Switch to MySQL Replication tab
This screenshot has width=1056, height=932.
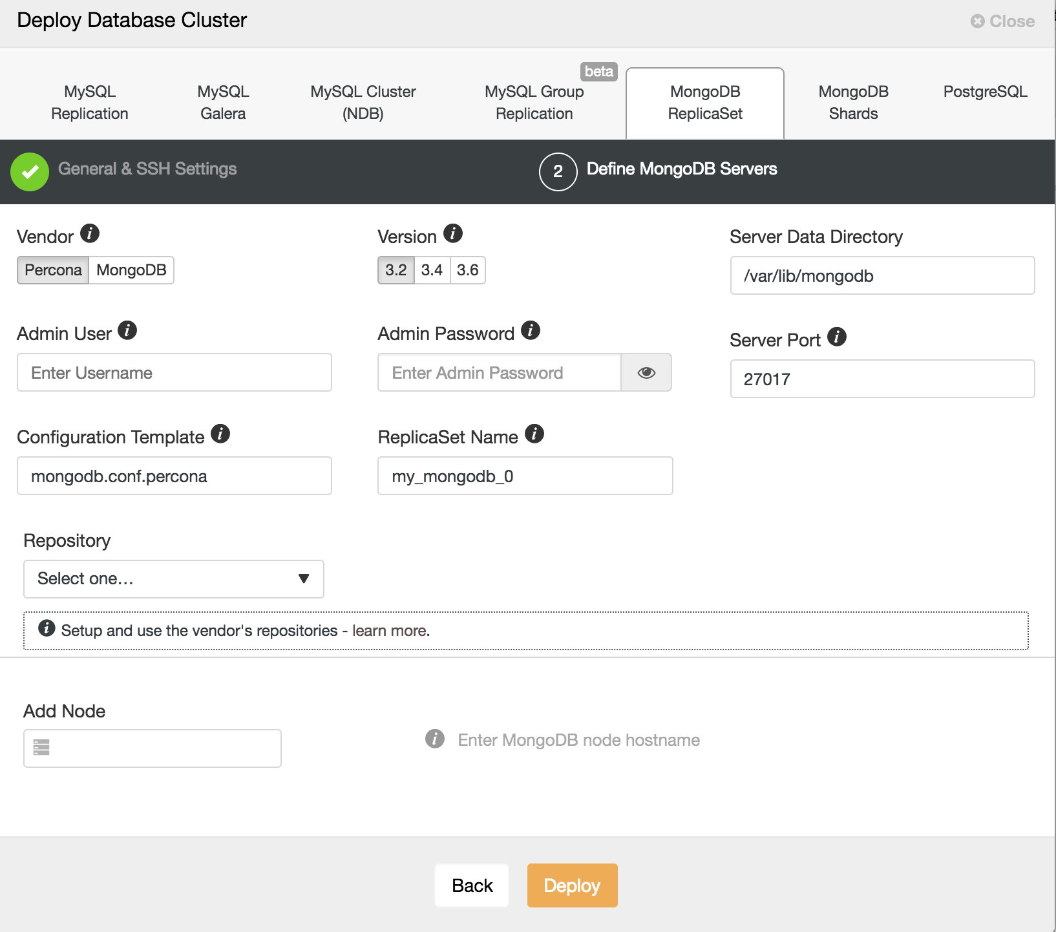click(x=90, y=103)
